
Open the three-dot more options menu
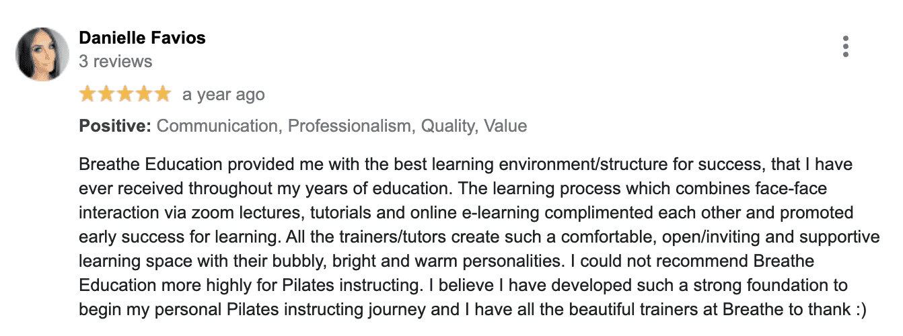coord(846,46)
